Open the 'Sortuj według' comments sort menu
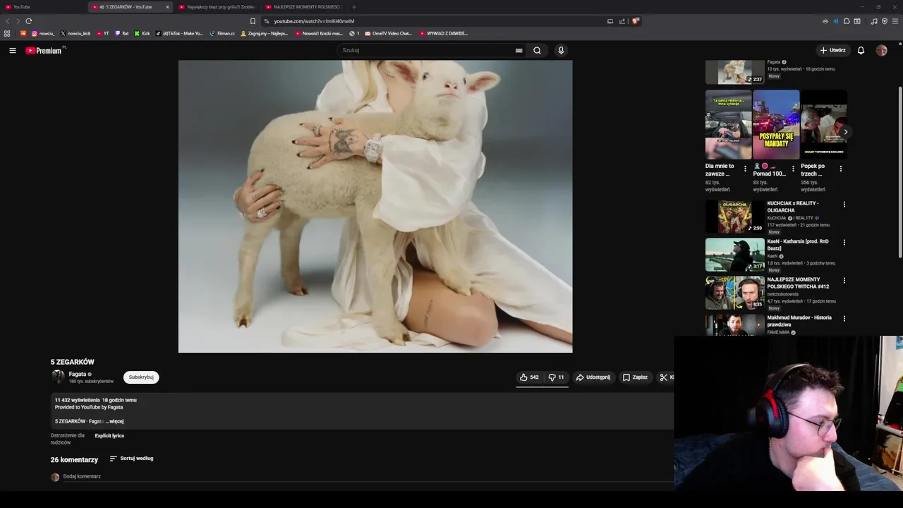The width and height of the screenshot is (903, 508). 131,459
